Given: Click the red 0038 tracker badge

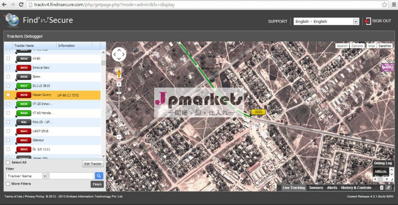Looking at the screenshot, I should [x=24, y=95].
